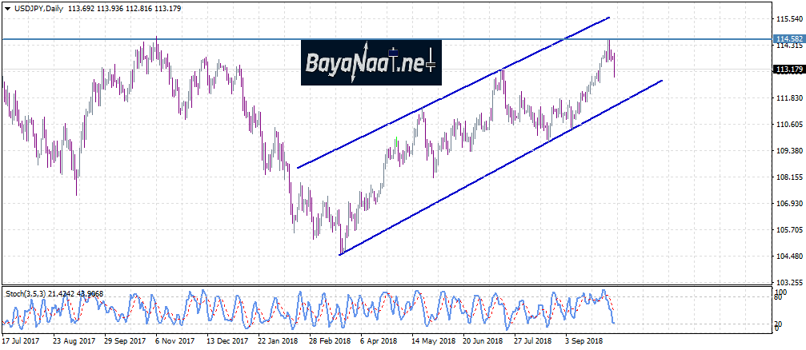Click the 106.930 price axis label
The image size is (806, 350).
788,204
